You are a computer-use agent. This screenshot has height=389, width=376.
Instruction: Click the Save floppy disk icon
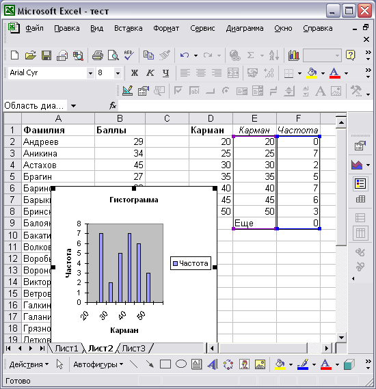(x=46, y=55)
